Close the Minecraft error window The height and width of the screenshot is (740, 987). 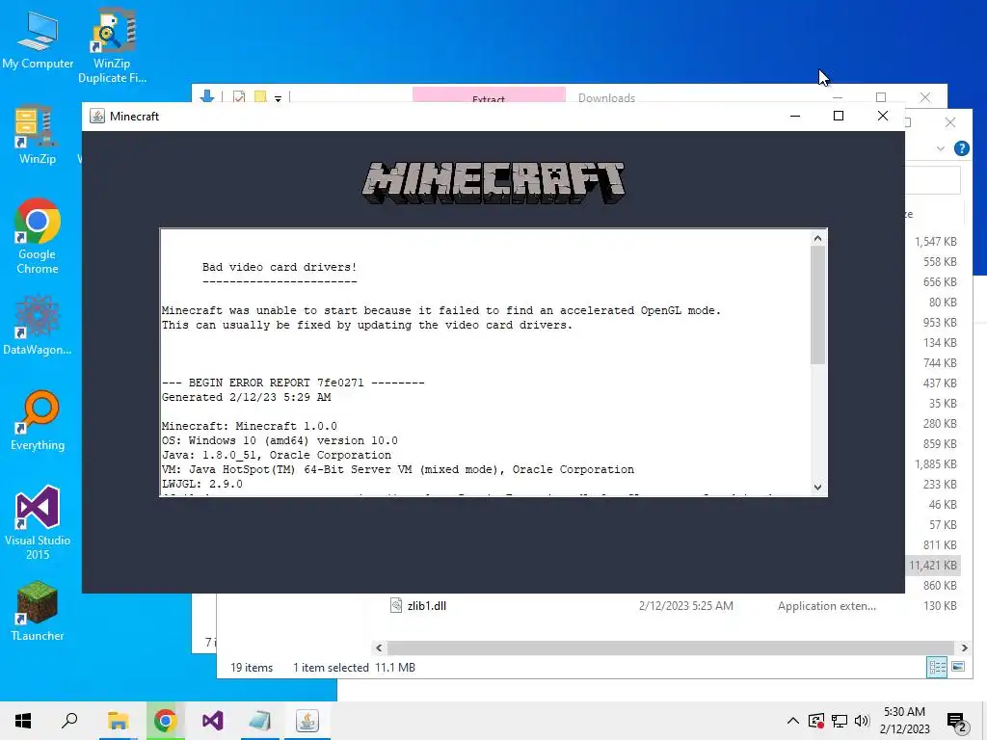pos(883,116)
